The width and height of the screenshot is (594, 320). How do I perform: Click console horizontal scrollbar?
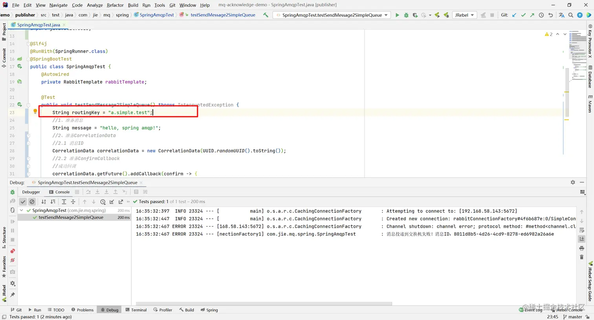coord(264,304)
